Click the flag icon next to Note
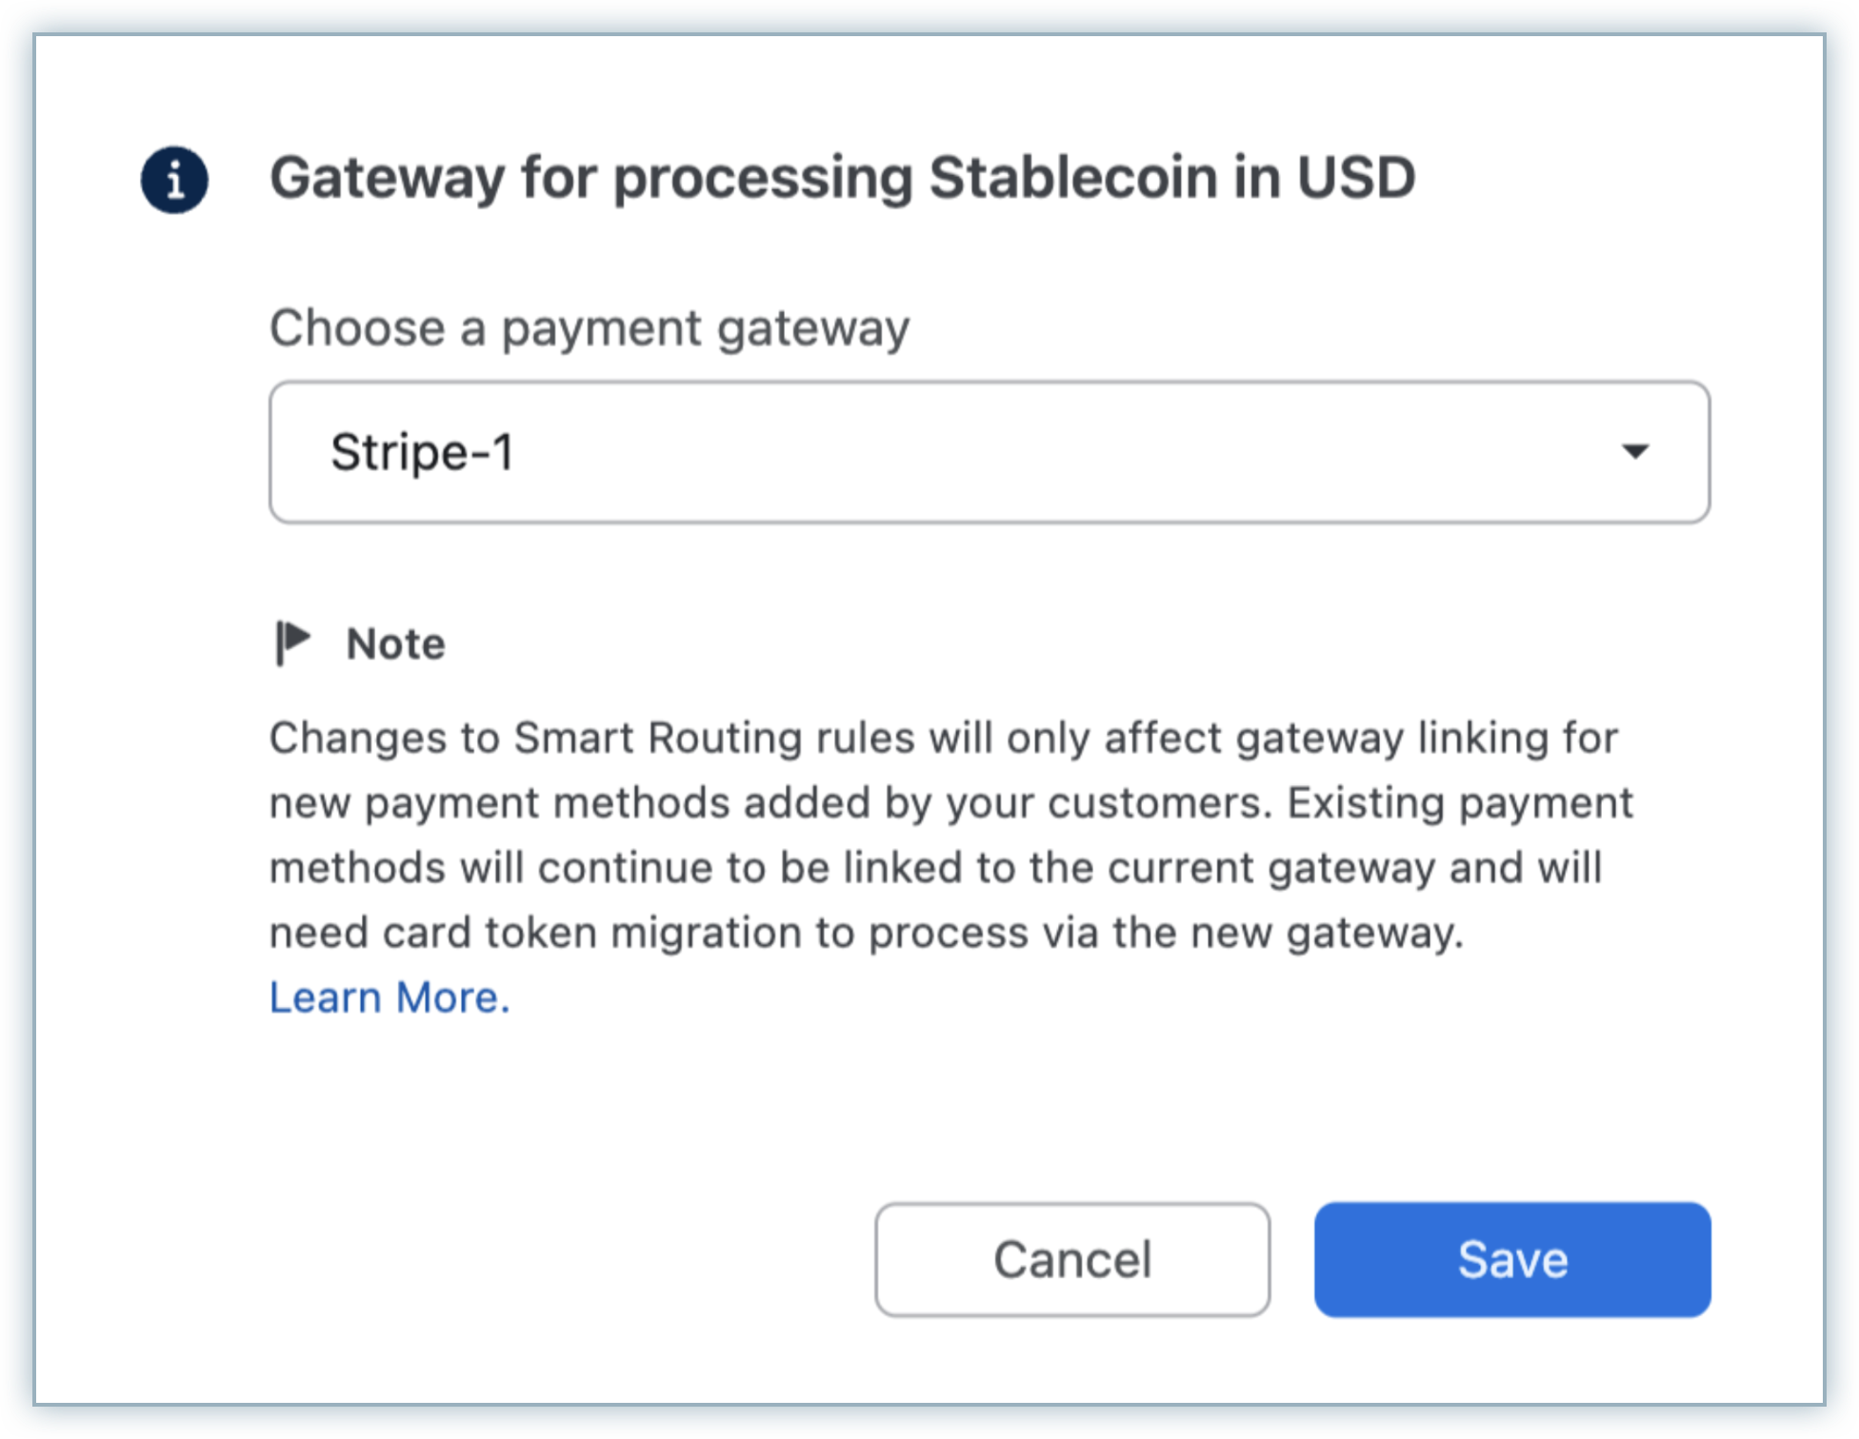This screenshot has height=1439, width=1859. [x=291, y=642]
